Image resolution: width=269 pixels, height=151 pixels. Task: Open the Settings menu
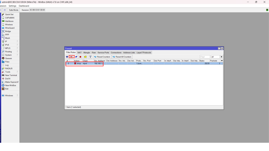pos(12,6)
